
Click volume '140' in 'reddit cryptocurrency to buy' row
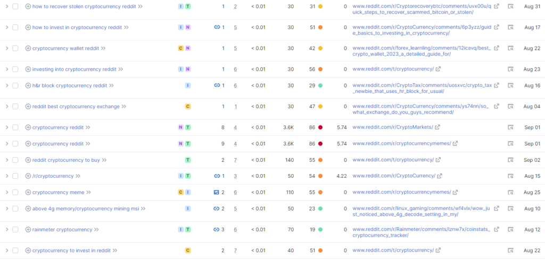click(x=289, y=160)
